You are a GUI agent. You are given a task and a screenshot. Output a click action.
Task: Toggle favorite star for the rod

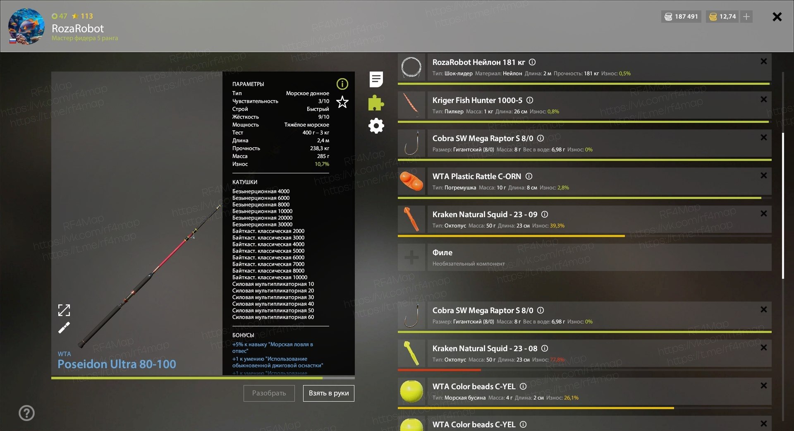(342, 102)
